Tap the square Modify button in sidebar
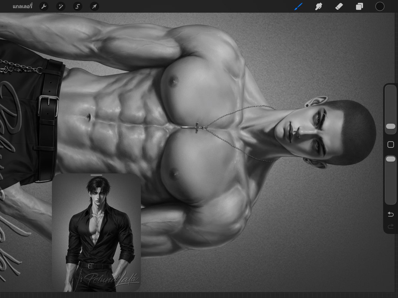398x298 pixels. [x=391, y=144]
